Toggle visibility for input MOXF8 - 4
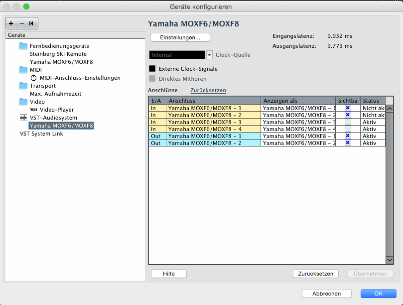The width and height of the screenshot is (403, 305). pyautogui.click(x=348, y=129)
